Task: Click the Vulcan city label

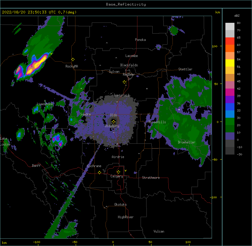Action: coord(159,231)
